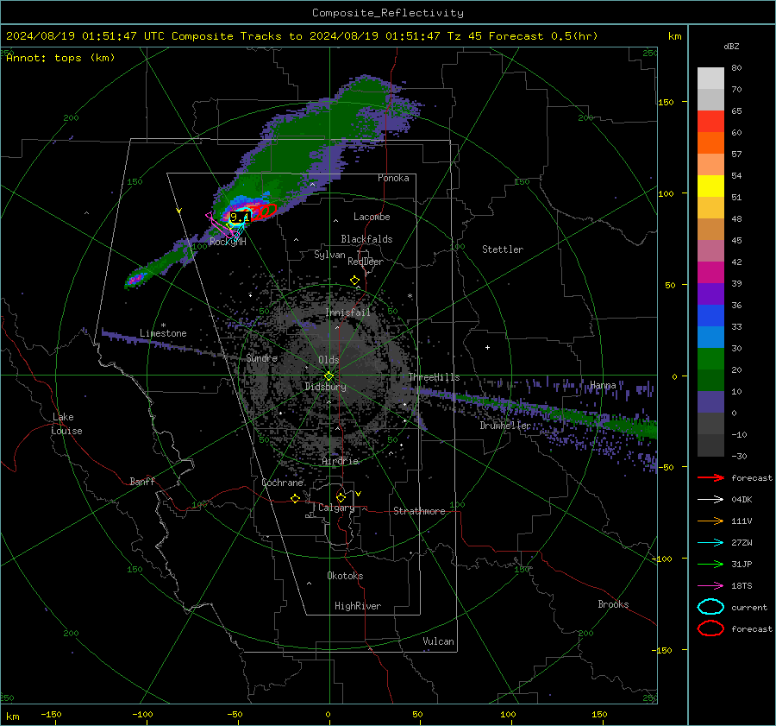Click the Okotoks city label
The image size is (776, 726).
[x=346, y=576]
